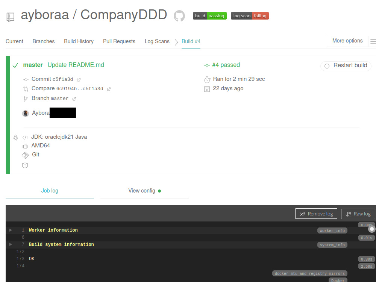Screen dimensions: 376x282
Task: Click the commit hash c5f1a3d text
Action: coord(62,79)
